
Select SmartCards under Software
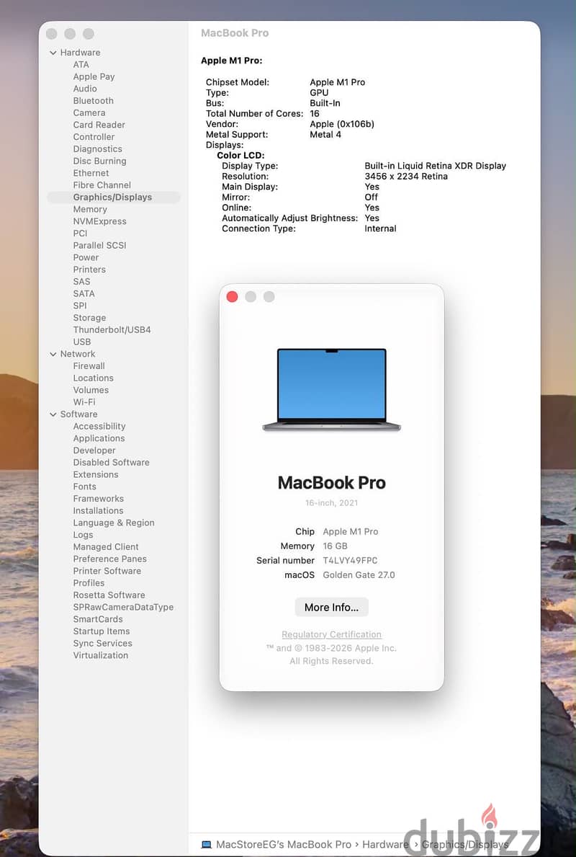(x=98, y=619)
